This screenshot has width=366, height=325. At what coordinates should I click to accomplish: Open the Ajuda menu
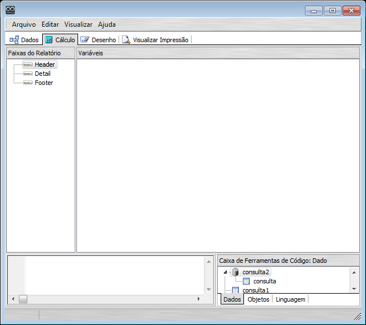[x=107, y=25]
